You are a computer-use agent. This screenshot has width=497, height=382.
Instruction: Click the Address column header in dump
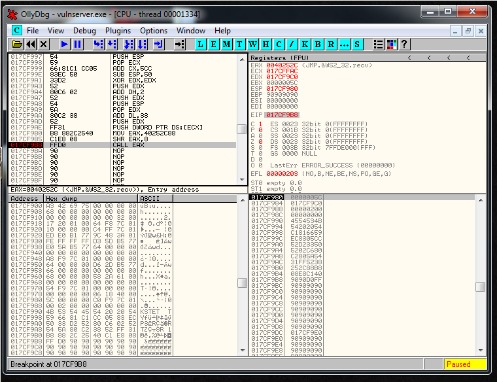(26, 199)
